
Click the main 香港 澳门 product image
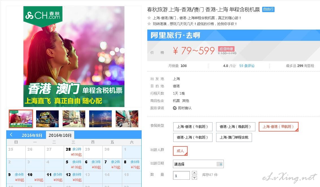74,56
